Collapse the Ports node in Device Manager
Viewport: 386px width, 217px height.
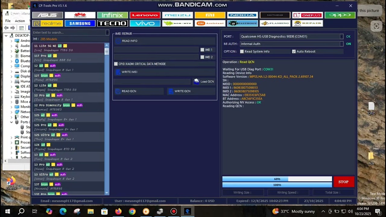(11, 122)
